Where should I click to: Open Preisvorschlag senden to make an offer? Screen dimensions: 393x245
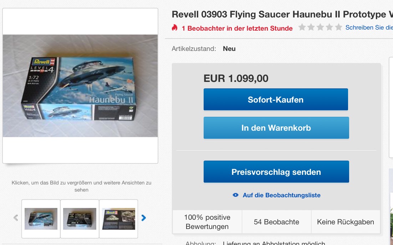tap(276, 172)
